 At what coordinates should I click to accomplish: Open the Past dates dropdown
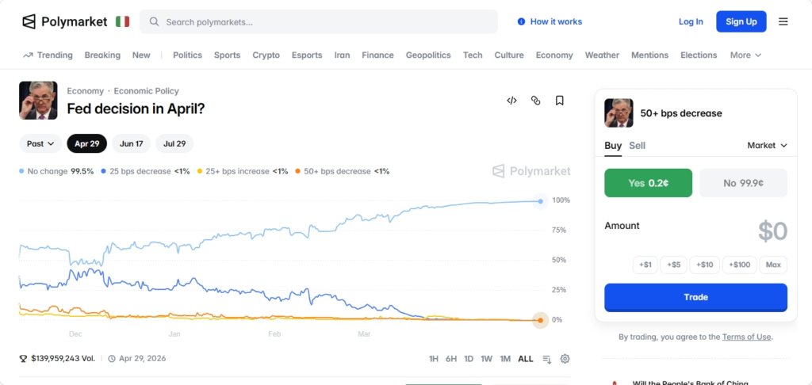[x=40, y=144]
